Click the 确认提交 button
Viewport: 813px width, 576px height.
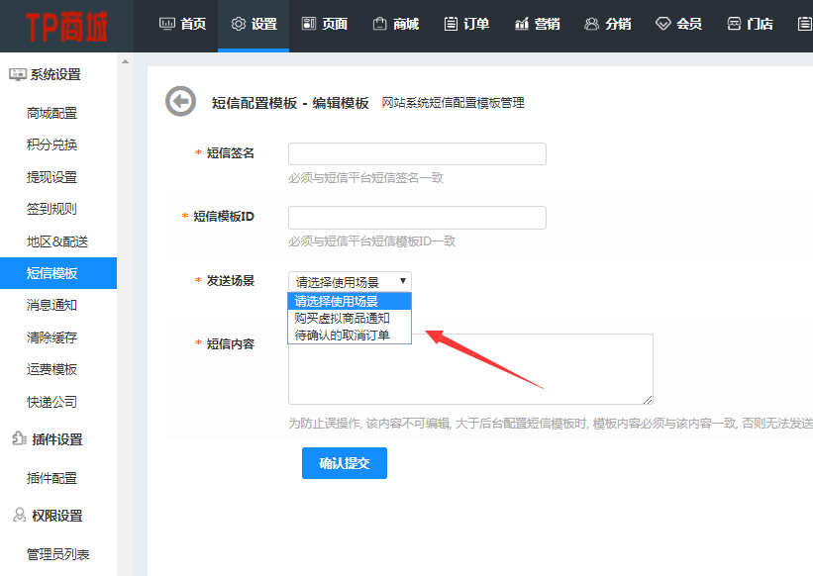click(344, 463)
